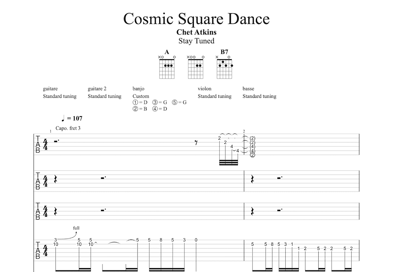The height and width of the screenshot is (272, 393).
Task: Click the title Cosmic Square Dance
Action: pyautogui.click(x=196, y=19)
